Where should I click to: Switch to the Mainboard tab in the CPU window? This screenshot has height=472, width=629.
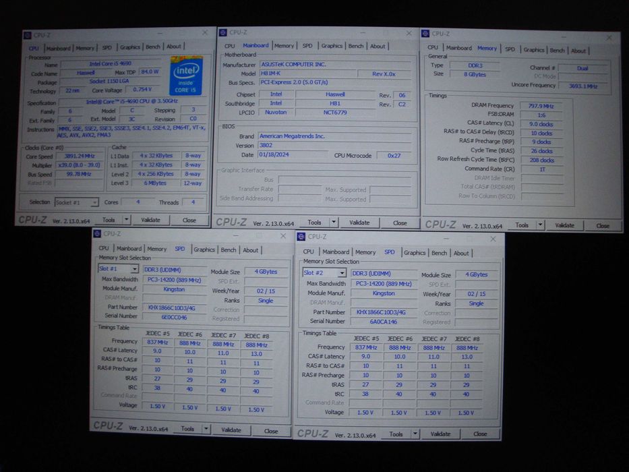[x=58, y=48]
